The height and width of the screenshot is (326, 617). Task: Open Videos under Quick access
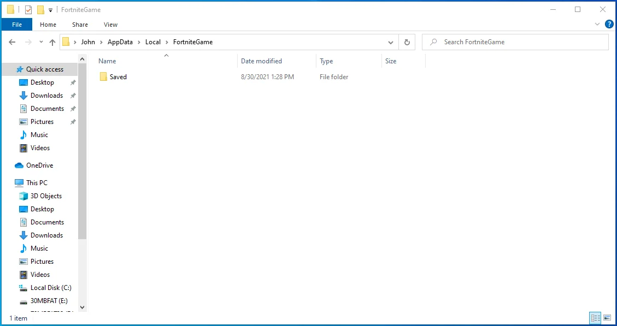(40, 148)
